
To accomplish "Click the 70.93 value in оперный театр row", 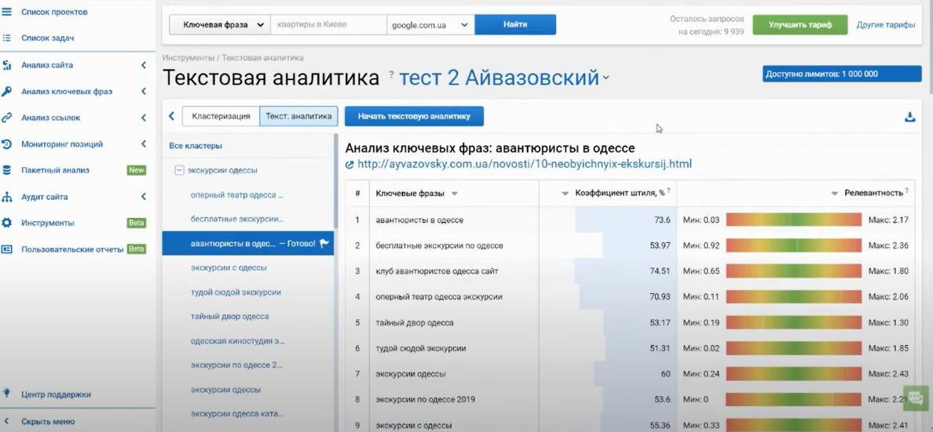I will [660, 296].
